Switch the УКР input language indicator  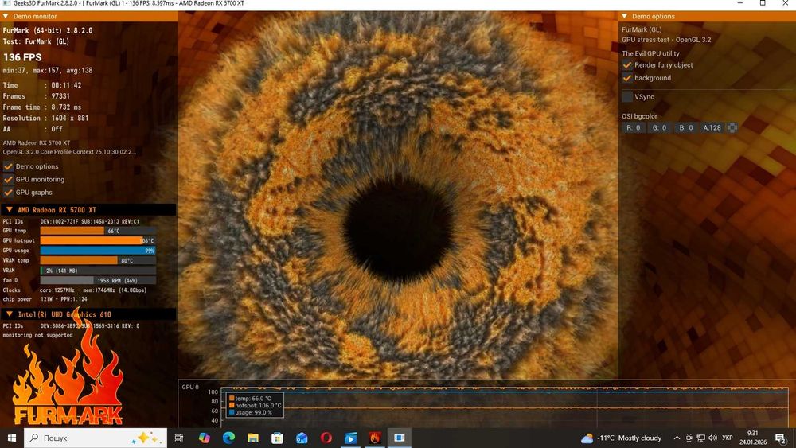(728, 438)
